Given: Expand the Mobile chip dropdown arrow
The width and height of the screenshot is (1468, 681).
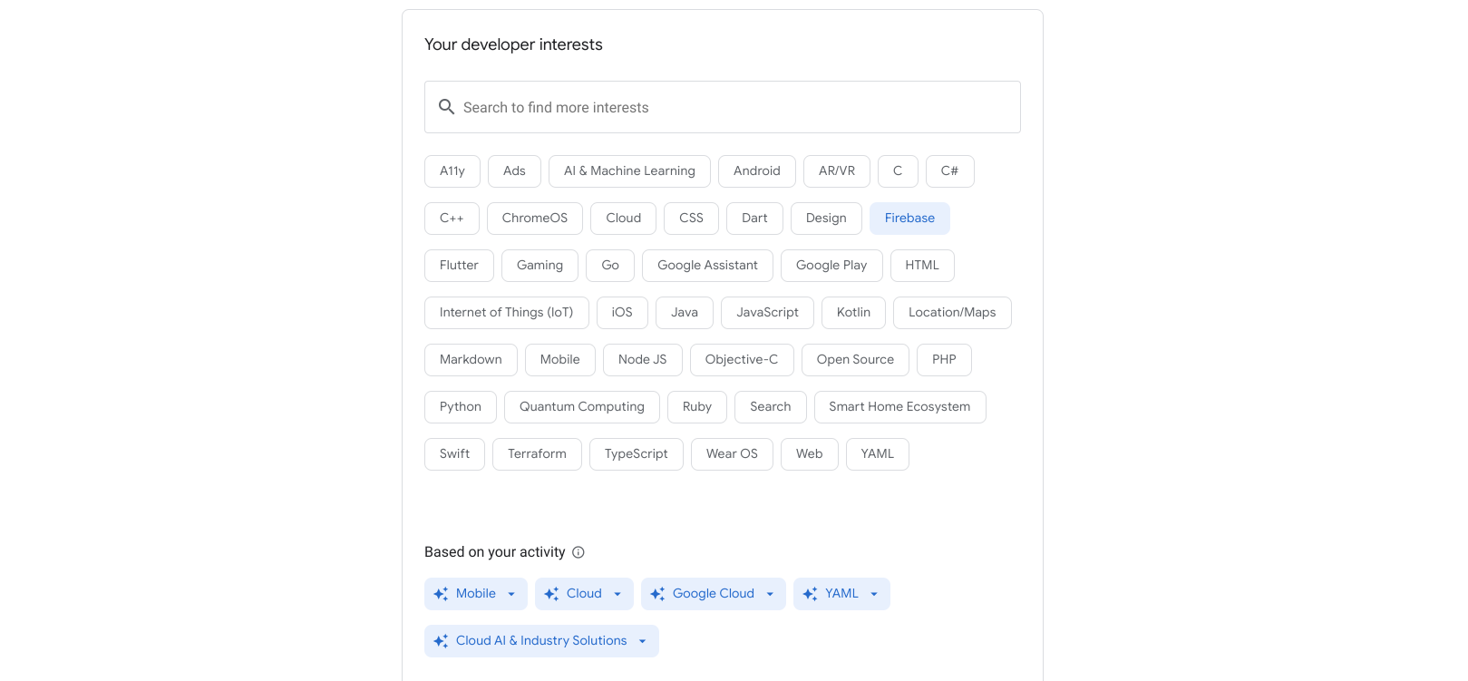Looking at the screenshot, I should pyautogui.click(x=511, y=594).
